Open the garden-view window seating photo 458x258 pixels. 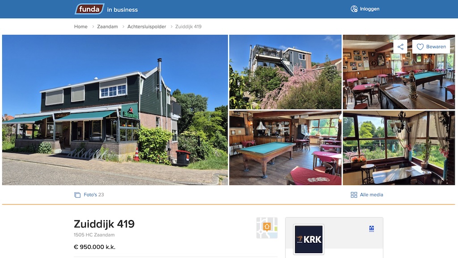(x=399, y=148)
